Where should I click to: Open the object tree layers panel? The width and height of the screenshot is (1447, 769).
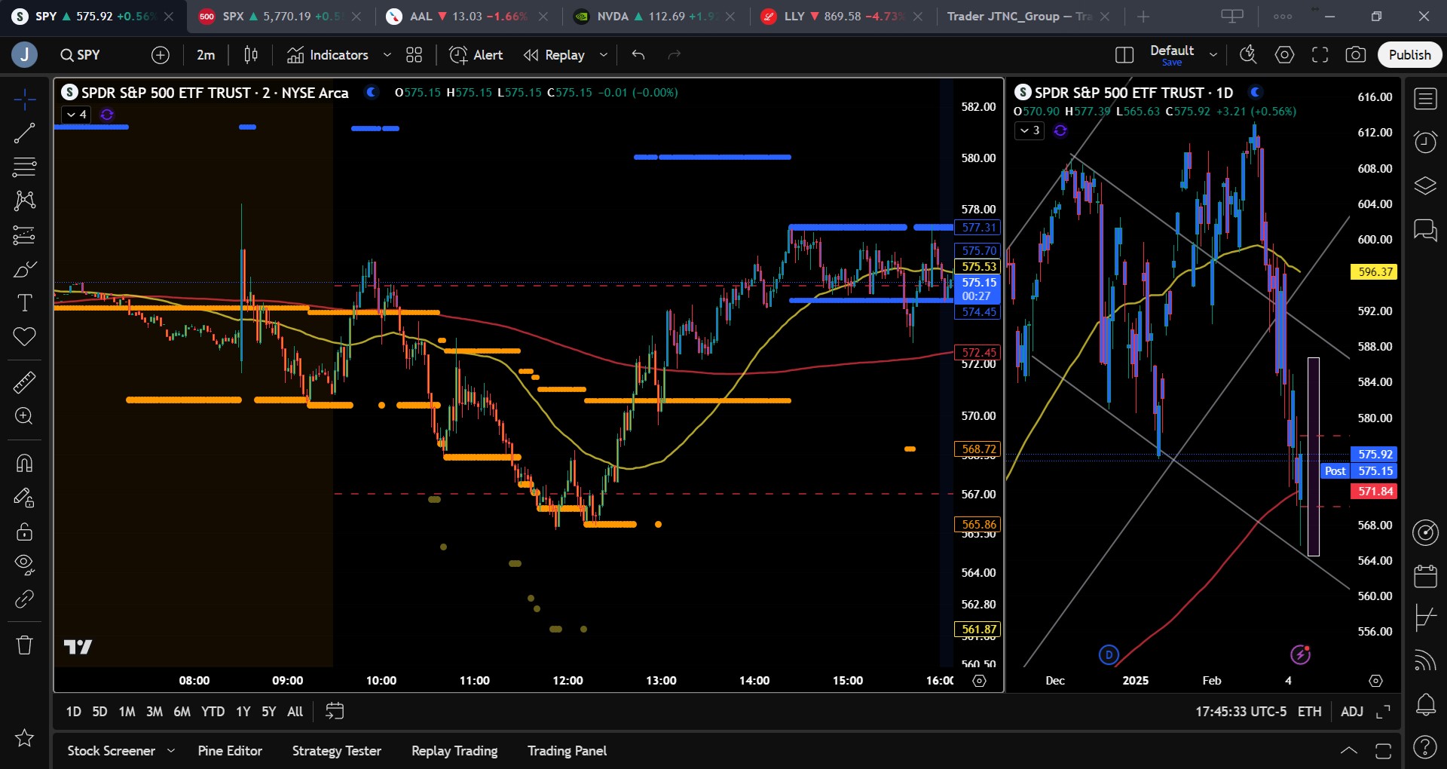(1425, 185)
